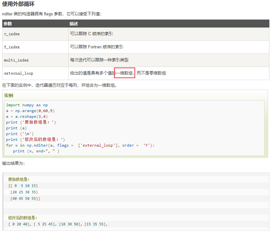Click the 'for x in np.nditer' code line
270x234 pixels.
(x=80, y=145)
